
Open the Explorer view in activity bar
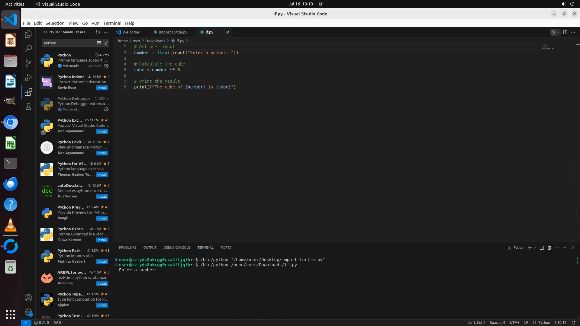click(x=28, y=34)
